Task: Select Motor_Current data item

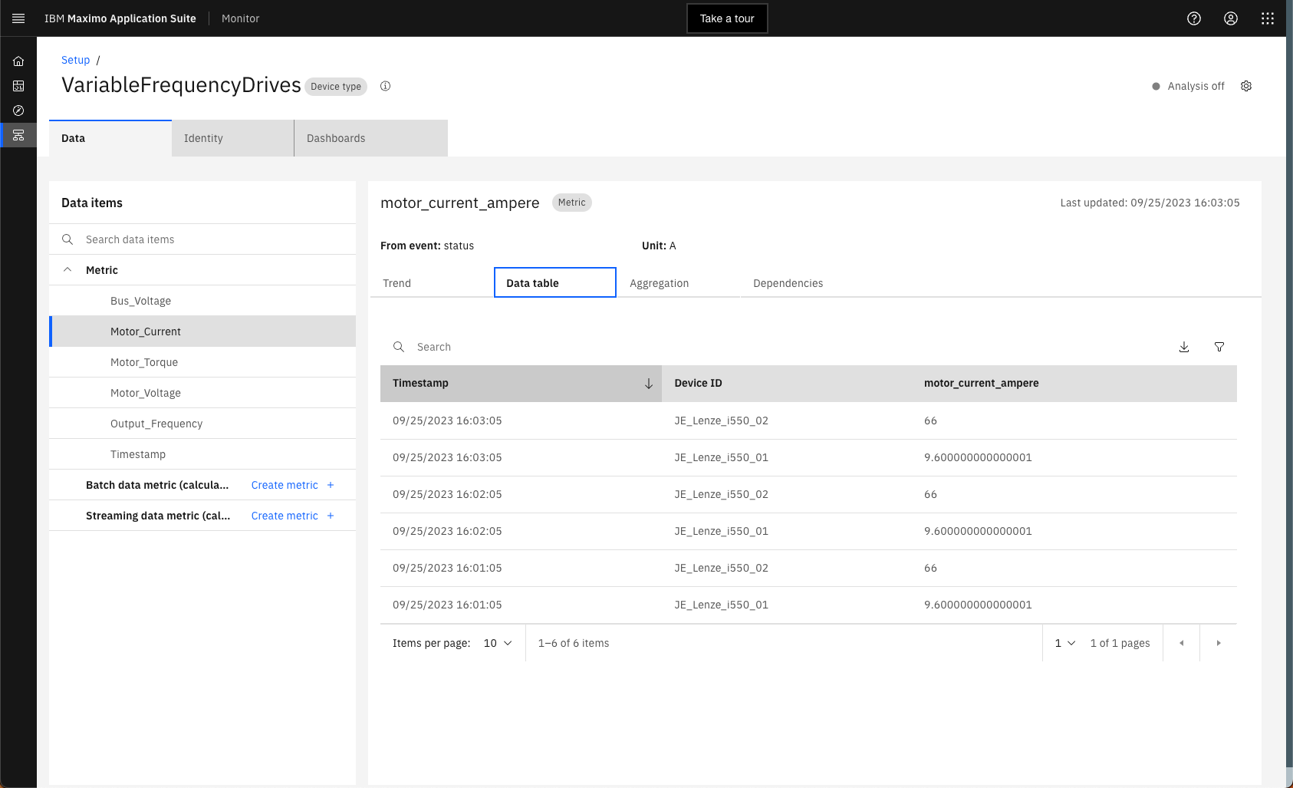Action: click(202, 331)
